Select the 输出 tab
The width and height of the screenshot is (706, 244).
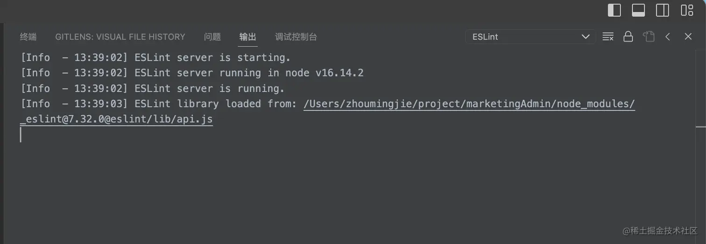tap(248, 37)
